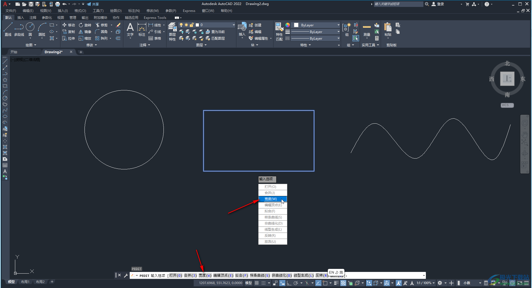Click the Insert block (插入) icon

(x=242, y=29)
